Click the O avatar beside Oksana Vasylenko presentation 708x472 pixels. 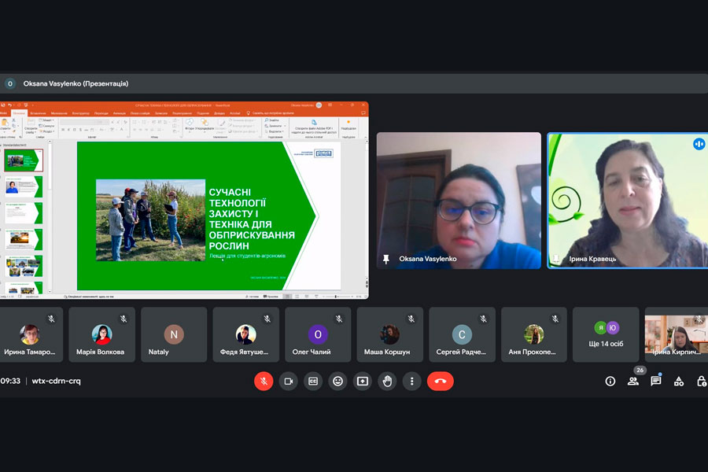click(x=10, y=83)
